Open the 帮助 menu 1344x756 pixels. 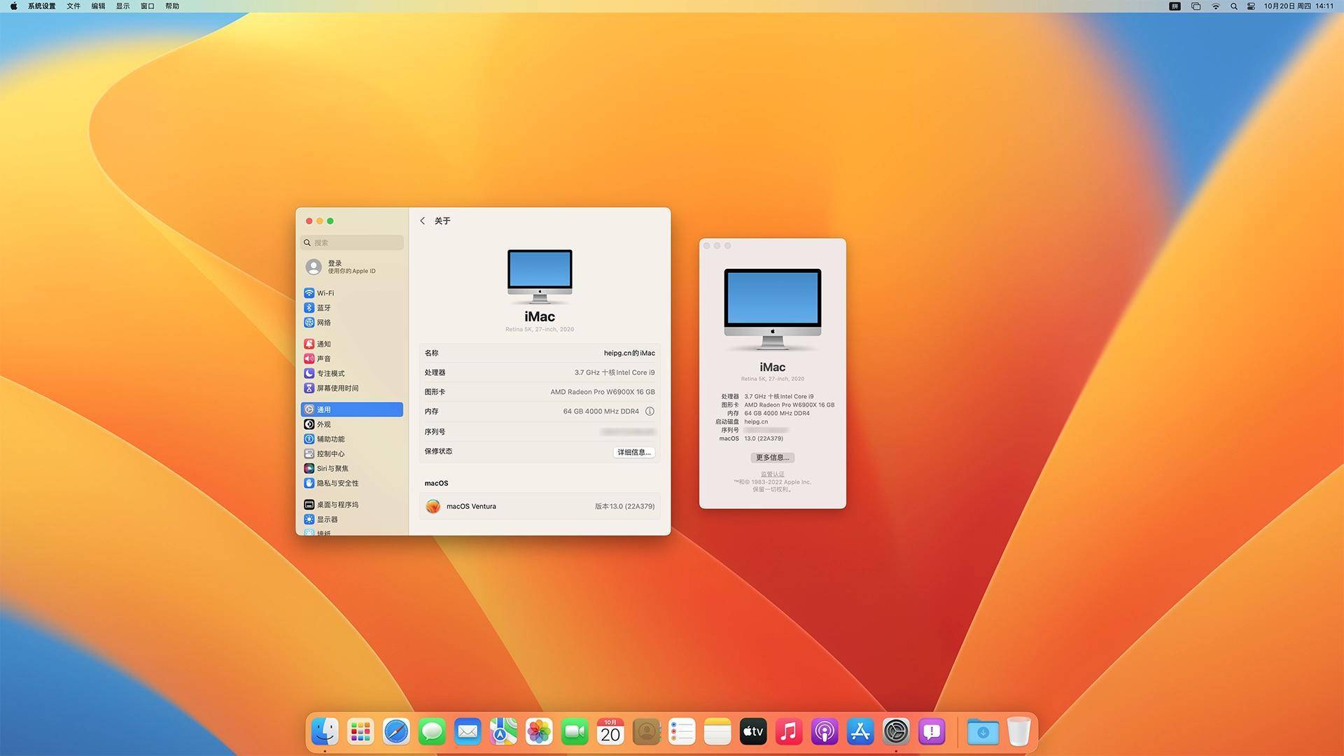tap(172, 6)
